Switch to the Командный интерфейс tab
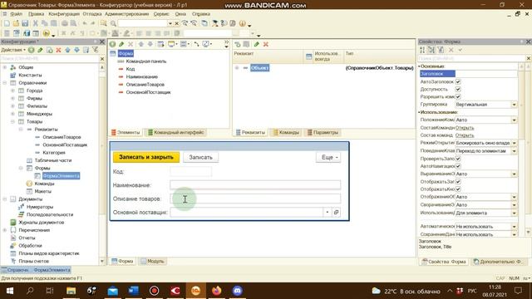Screen dimensions: 532x299 175,133
